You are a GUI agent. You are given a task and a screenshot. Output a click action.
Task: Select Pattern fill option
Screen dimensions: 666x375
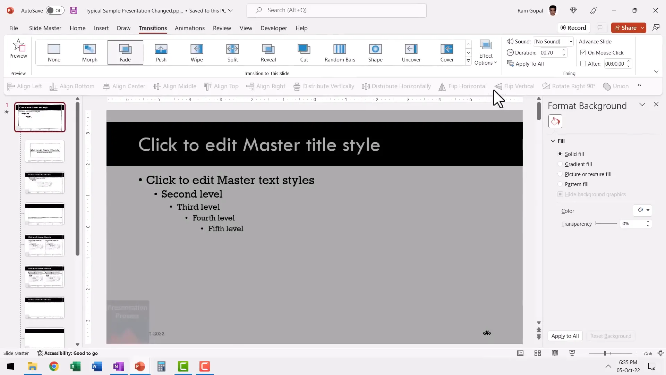[x=560, y=184]
